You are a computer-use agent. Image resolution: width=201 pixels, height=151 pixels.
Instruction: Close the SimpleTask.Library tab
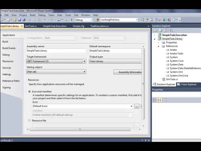(x=22, y=26)
